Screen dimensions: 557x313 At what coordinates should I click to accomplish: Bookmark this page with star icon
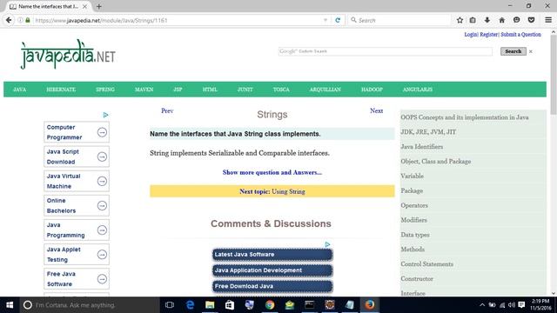click(x=460, y=20)
